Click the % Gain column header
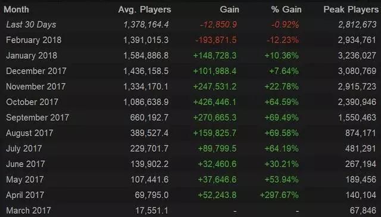The height and width of the screenshot is (217, 381). point(286,10)
